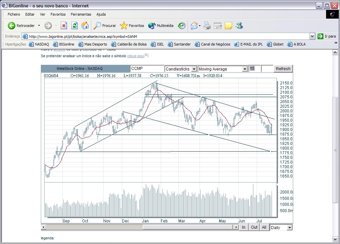Expand the Daily interval dropdown
This screenshot has height=244, width=340.
click(x=290, y=228)
